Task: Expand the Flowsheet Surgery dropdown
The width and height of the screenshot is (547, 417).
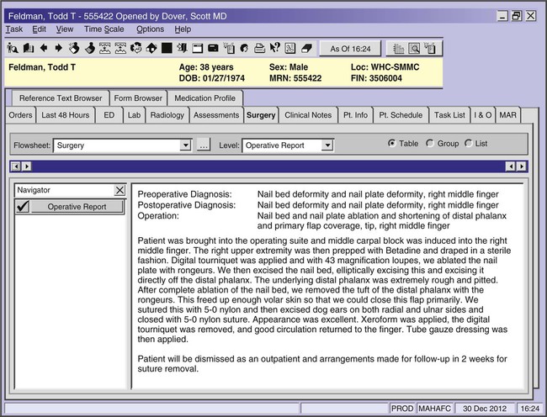Action: pos(186,145)
